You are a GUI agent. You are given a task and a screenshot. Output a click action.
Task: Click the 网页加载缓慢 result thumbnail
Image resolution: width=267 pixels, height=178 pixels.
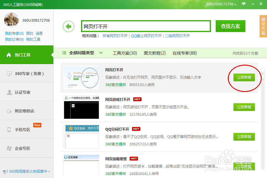[81, 165]
